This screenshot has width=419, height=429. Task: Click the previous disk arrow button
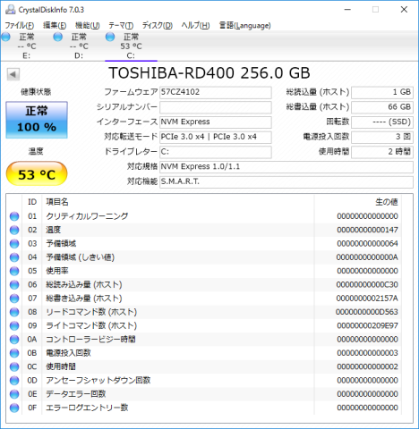(x=13, y=74)
